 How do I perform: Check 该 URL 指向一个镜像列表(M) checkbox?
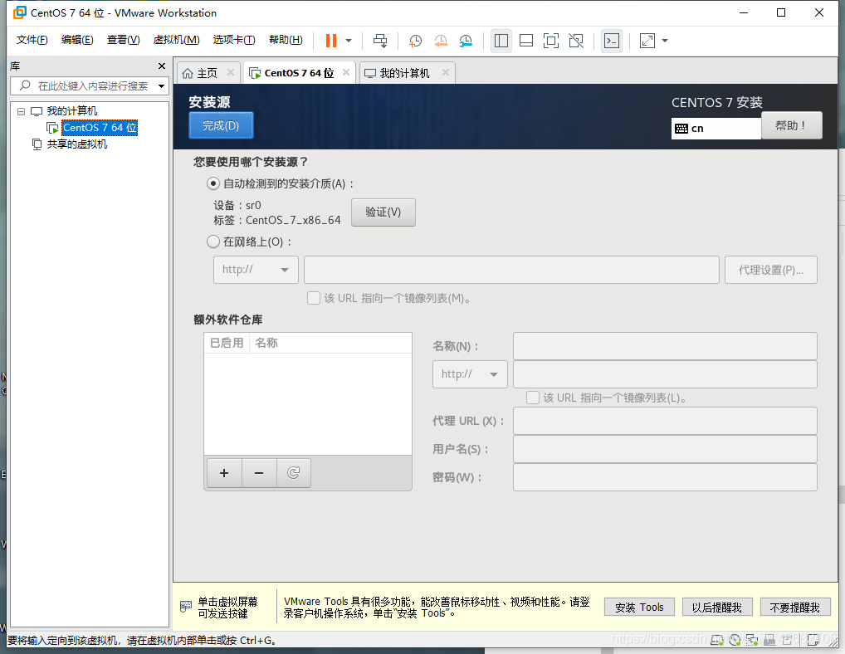pos(314,298)
